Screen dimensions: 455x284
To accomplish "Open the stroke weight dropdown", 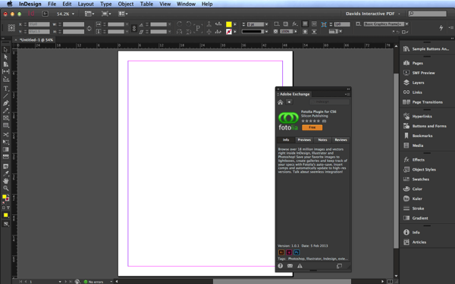I will [266, 24].
